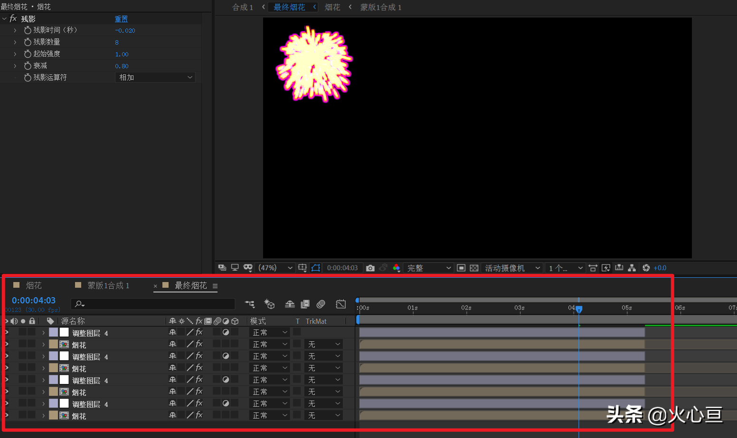Open 最终烟花 timeline panel menu
737x438 pixels.
tap(215, 286)
